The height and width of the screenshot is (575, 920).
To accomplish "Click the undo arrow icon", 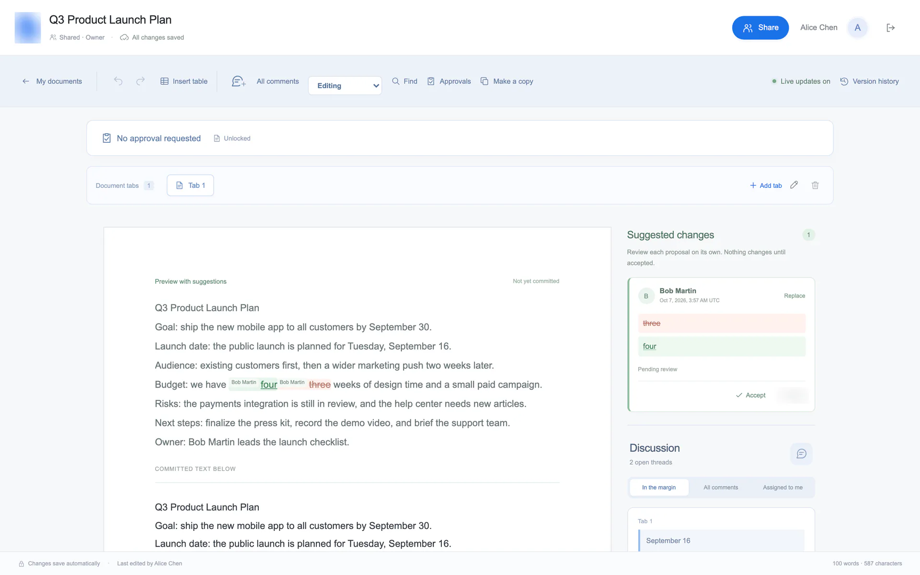I will pos(118,81).
